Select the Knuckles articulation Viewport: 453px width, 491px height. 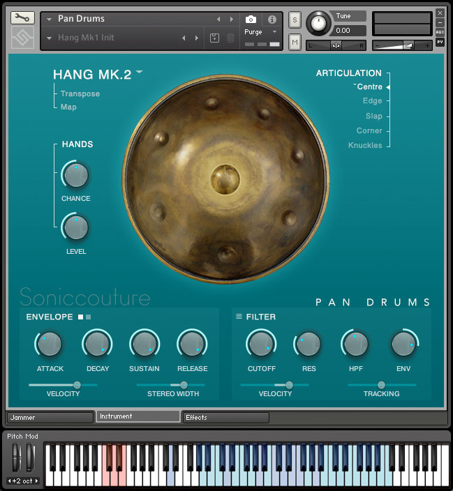pyautogui.click(x=365, y=145)
